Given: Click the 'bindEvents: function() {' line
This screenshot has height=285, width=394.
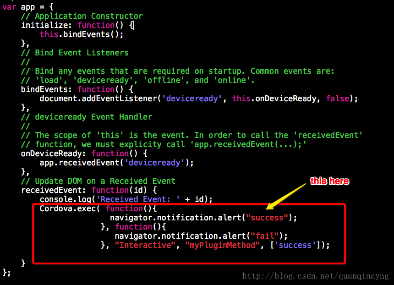Looking at the screenshot, I should pos(77,89).
